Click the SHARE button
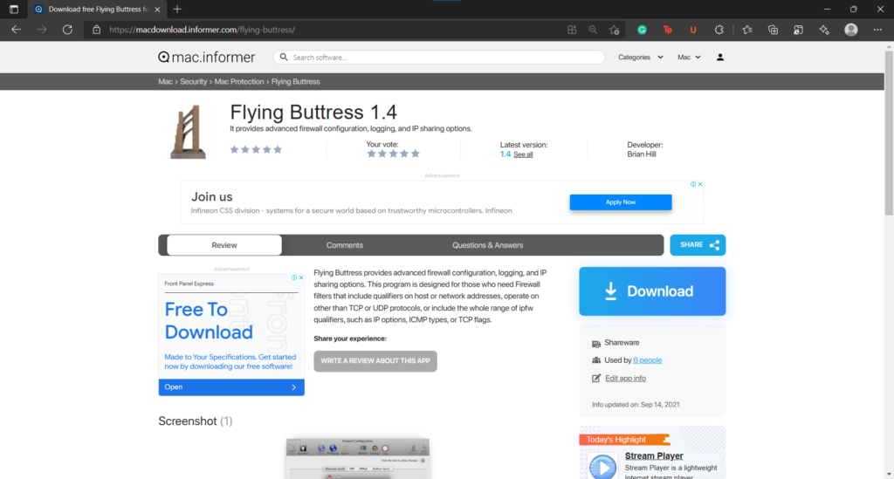 (x=698, y=245)
